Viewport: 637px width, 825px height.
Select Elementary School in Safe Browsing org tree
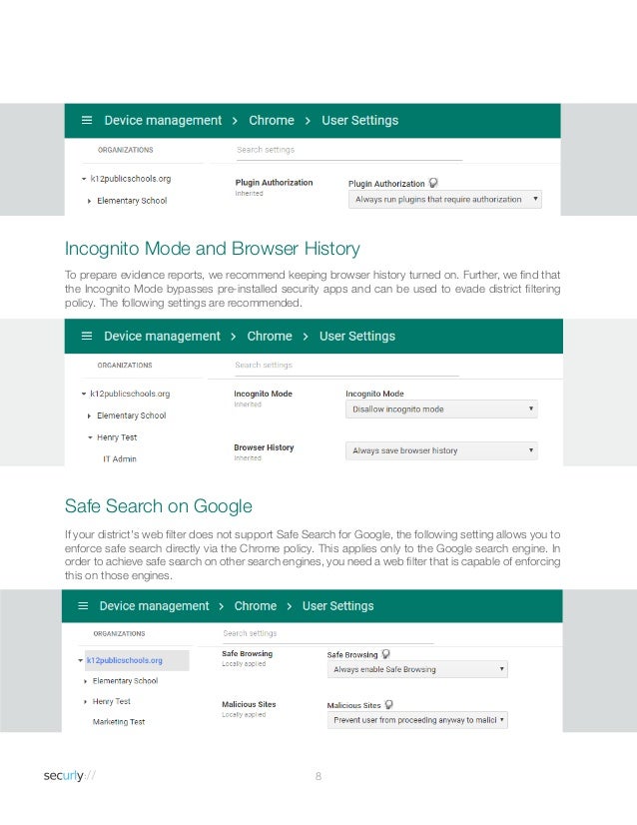(125, 681)
